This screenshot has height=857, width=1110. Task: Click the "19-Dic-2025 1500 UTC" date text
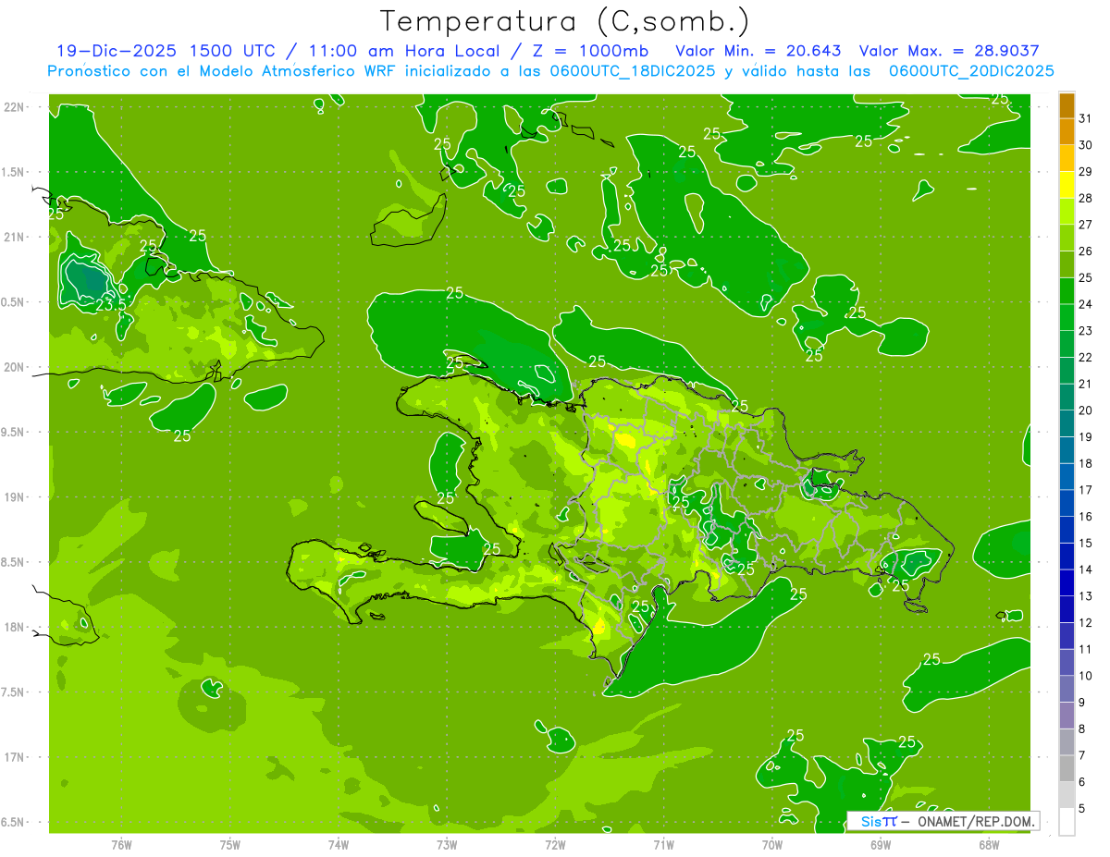(x=166, y=51)
